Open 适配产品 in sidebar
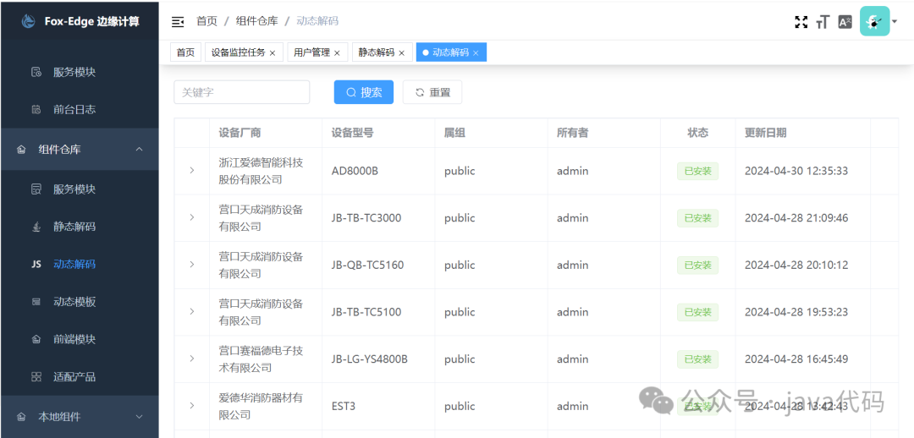914x438 pixels. click(80, 377)
